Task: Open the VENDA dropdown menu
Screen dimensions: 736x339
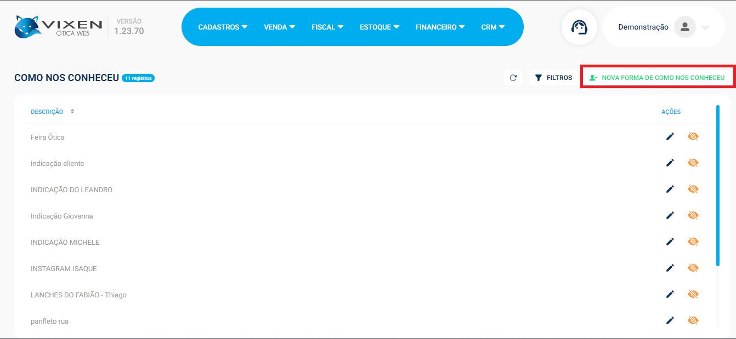Action: (x=280, y=27)
